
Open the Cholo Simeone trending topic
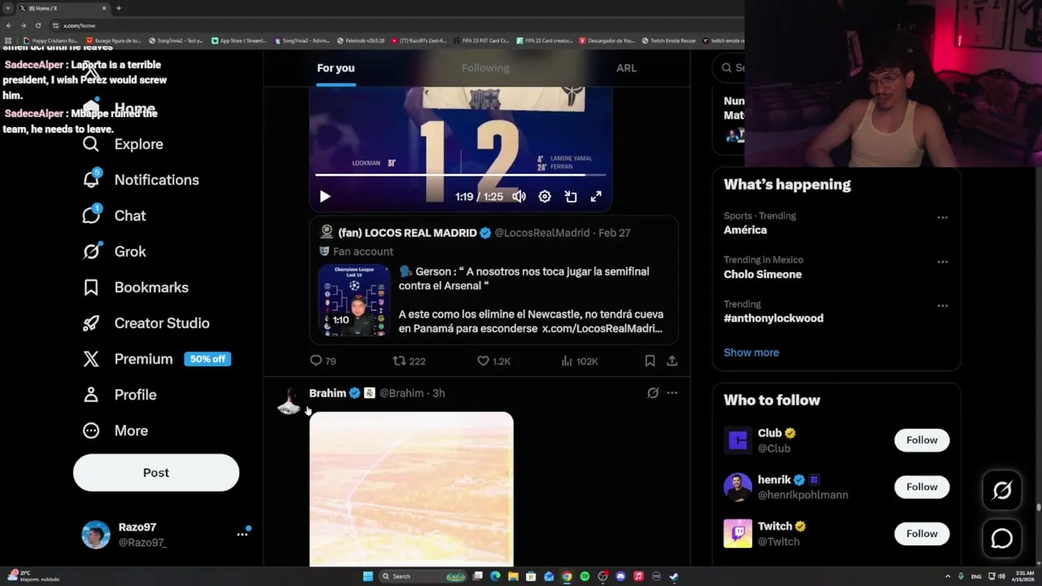click(x=762, y=274)
